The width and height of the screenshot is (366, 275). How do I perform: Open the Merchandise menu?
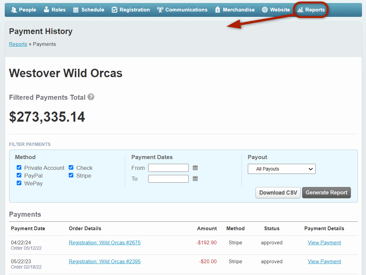coord(235,10)
